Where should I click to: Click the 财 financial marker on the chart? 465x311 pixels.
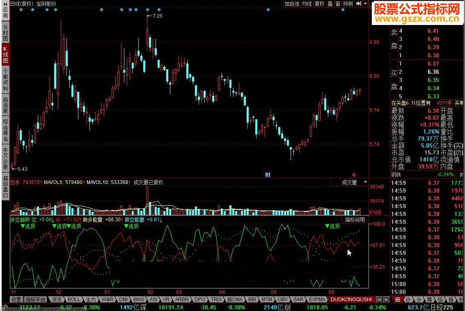(268, 175)
